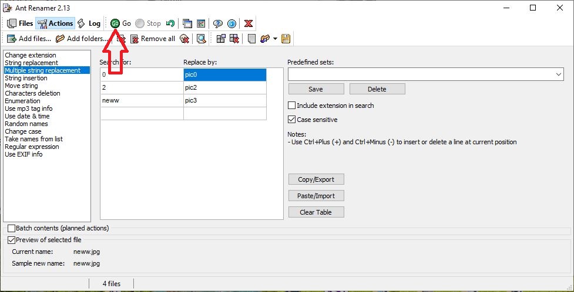
Task: Click the Undo green arrow icon
Action: (x=170, y=23)
